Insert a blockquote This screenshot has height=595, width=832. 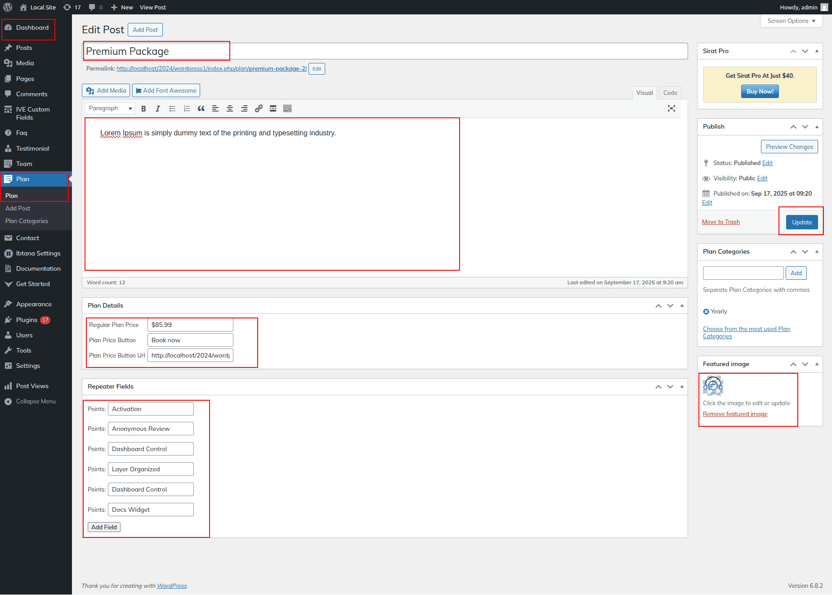(x=201, y=108)
